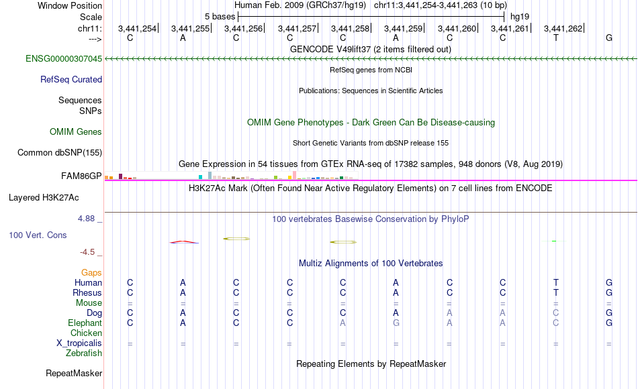Select the Dog species row label
Screen dimensions: 638x389
click(x=95, y=313)
